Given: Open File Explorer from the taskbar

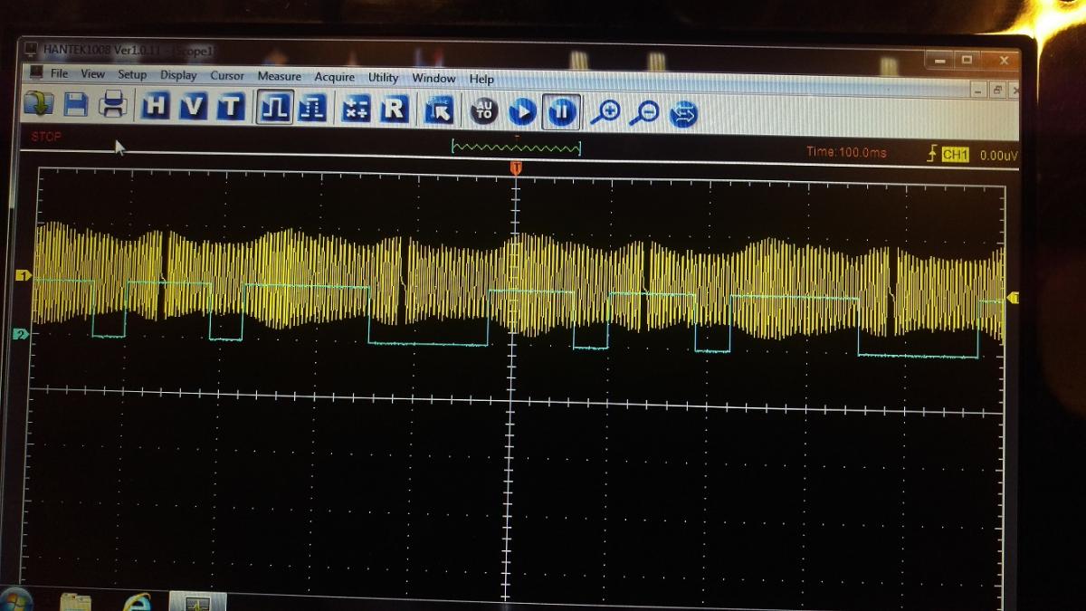Looking at the screenshot, I should coord(76,603).
